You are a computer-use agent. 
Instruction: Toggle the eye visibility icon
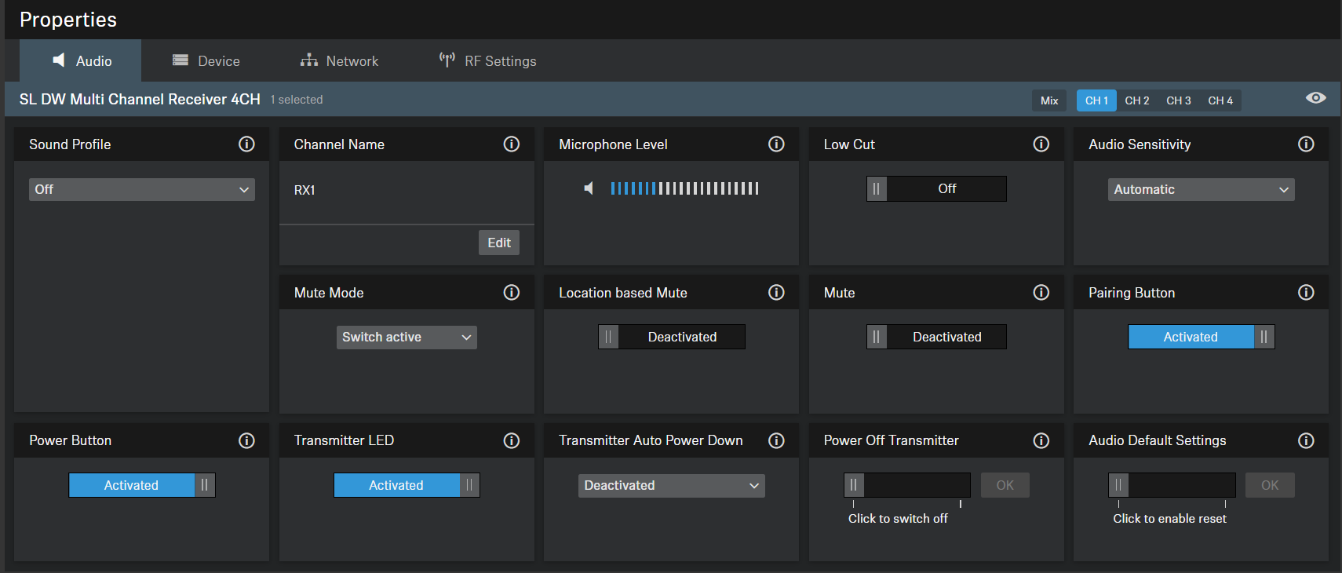(1315, 98)
